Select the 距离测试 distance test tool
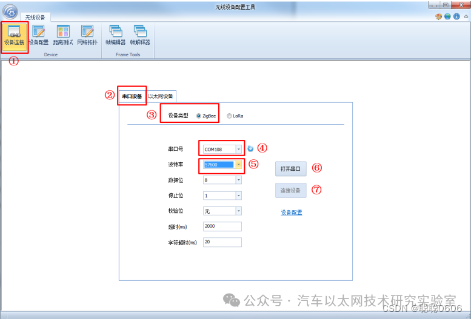Image resolution: width=471 pixels, height=319 pixels. pyautogui.click(x=63, y=36)
